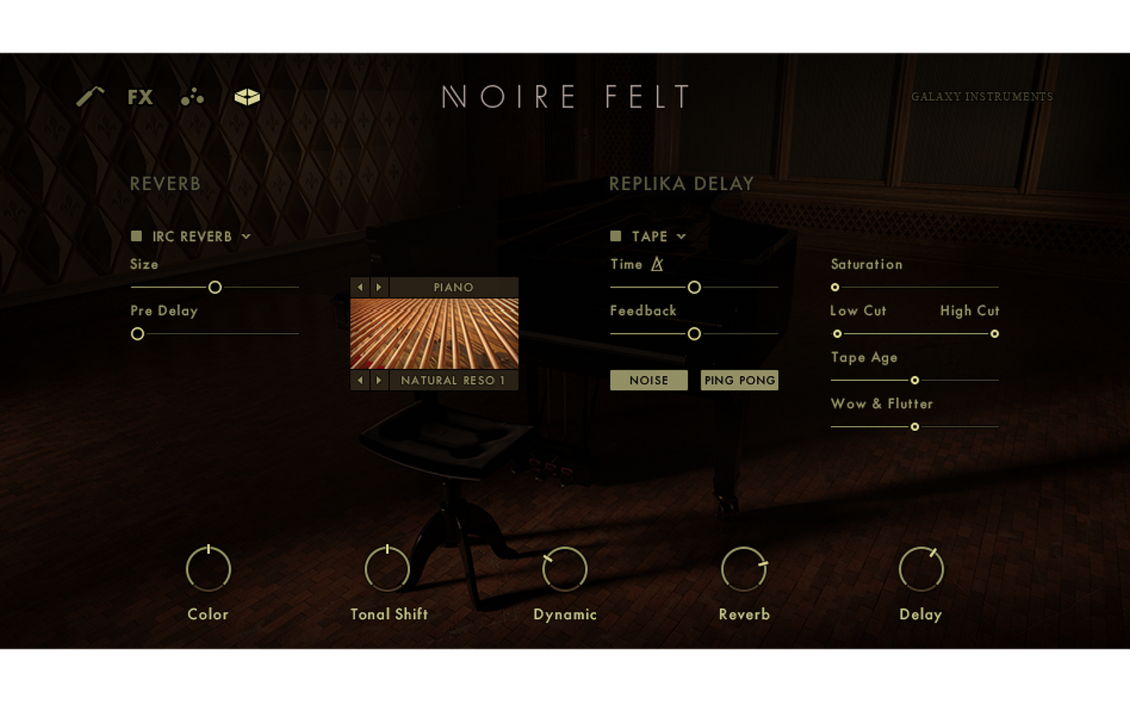Click the Tonal Shift knob
The width and height of the screenshot is (1130, 702).
387,569
